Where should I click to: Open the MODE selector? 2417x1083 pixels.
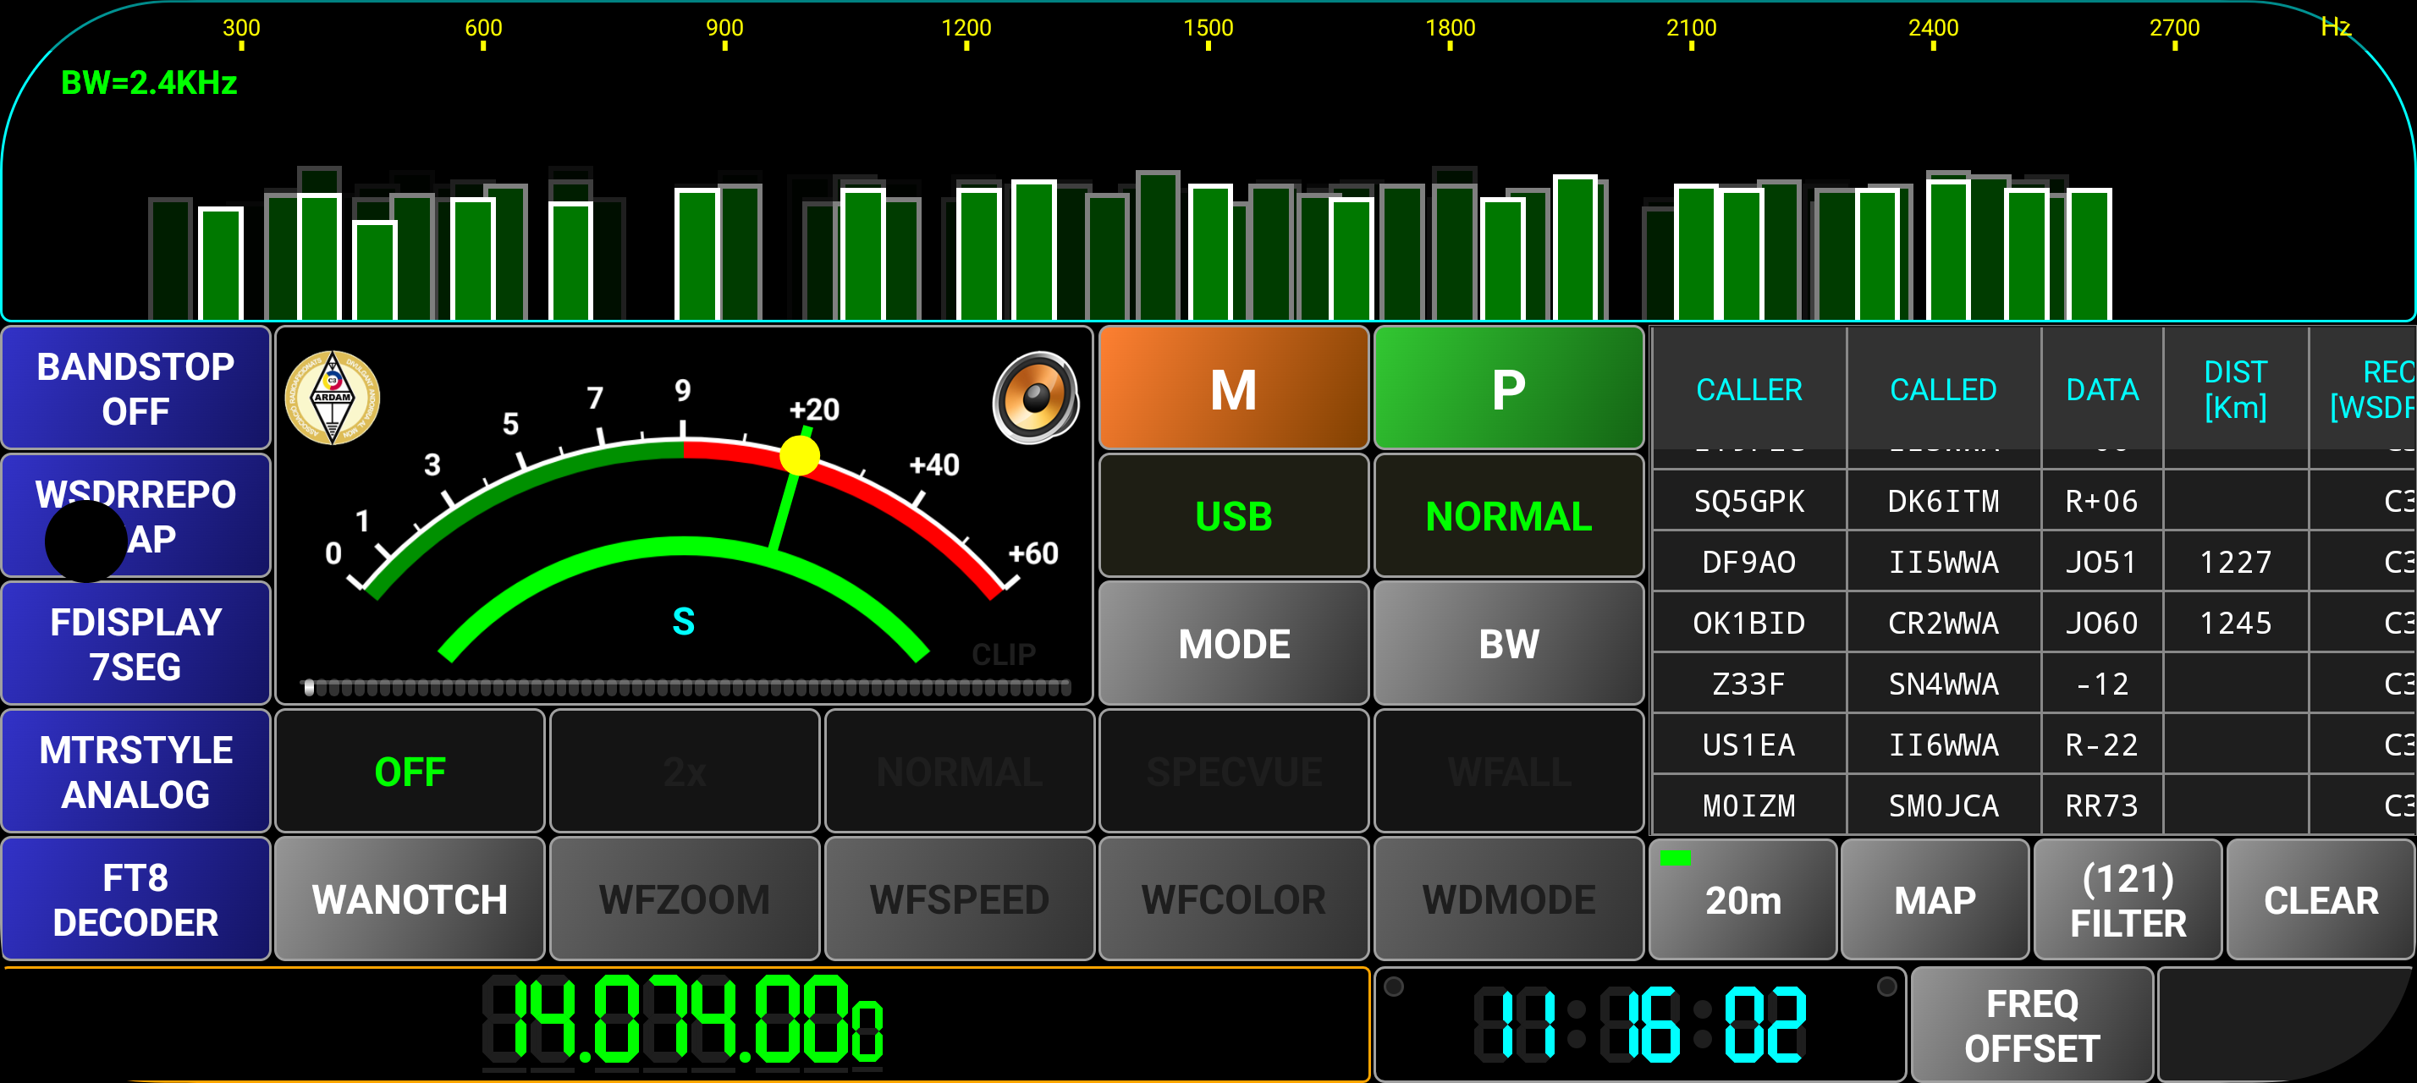[1233, 643]
